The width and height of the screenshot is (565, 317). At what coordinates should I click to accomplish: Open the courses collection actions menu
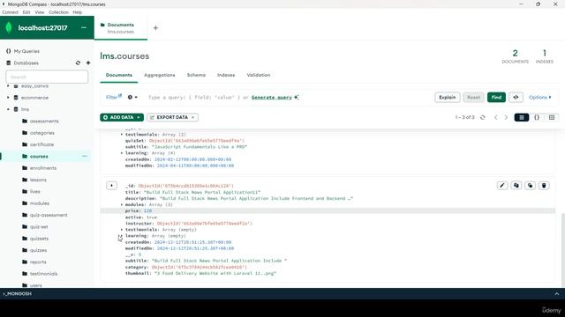[x=85, y=157]
